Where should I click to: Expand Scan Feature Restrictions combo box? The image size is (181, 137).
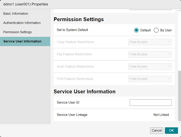150,66
